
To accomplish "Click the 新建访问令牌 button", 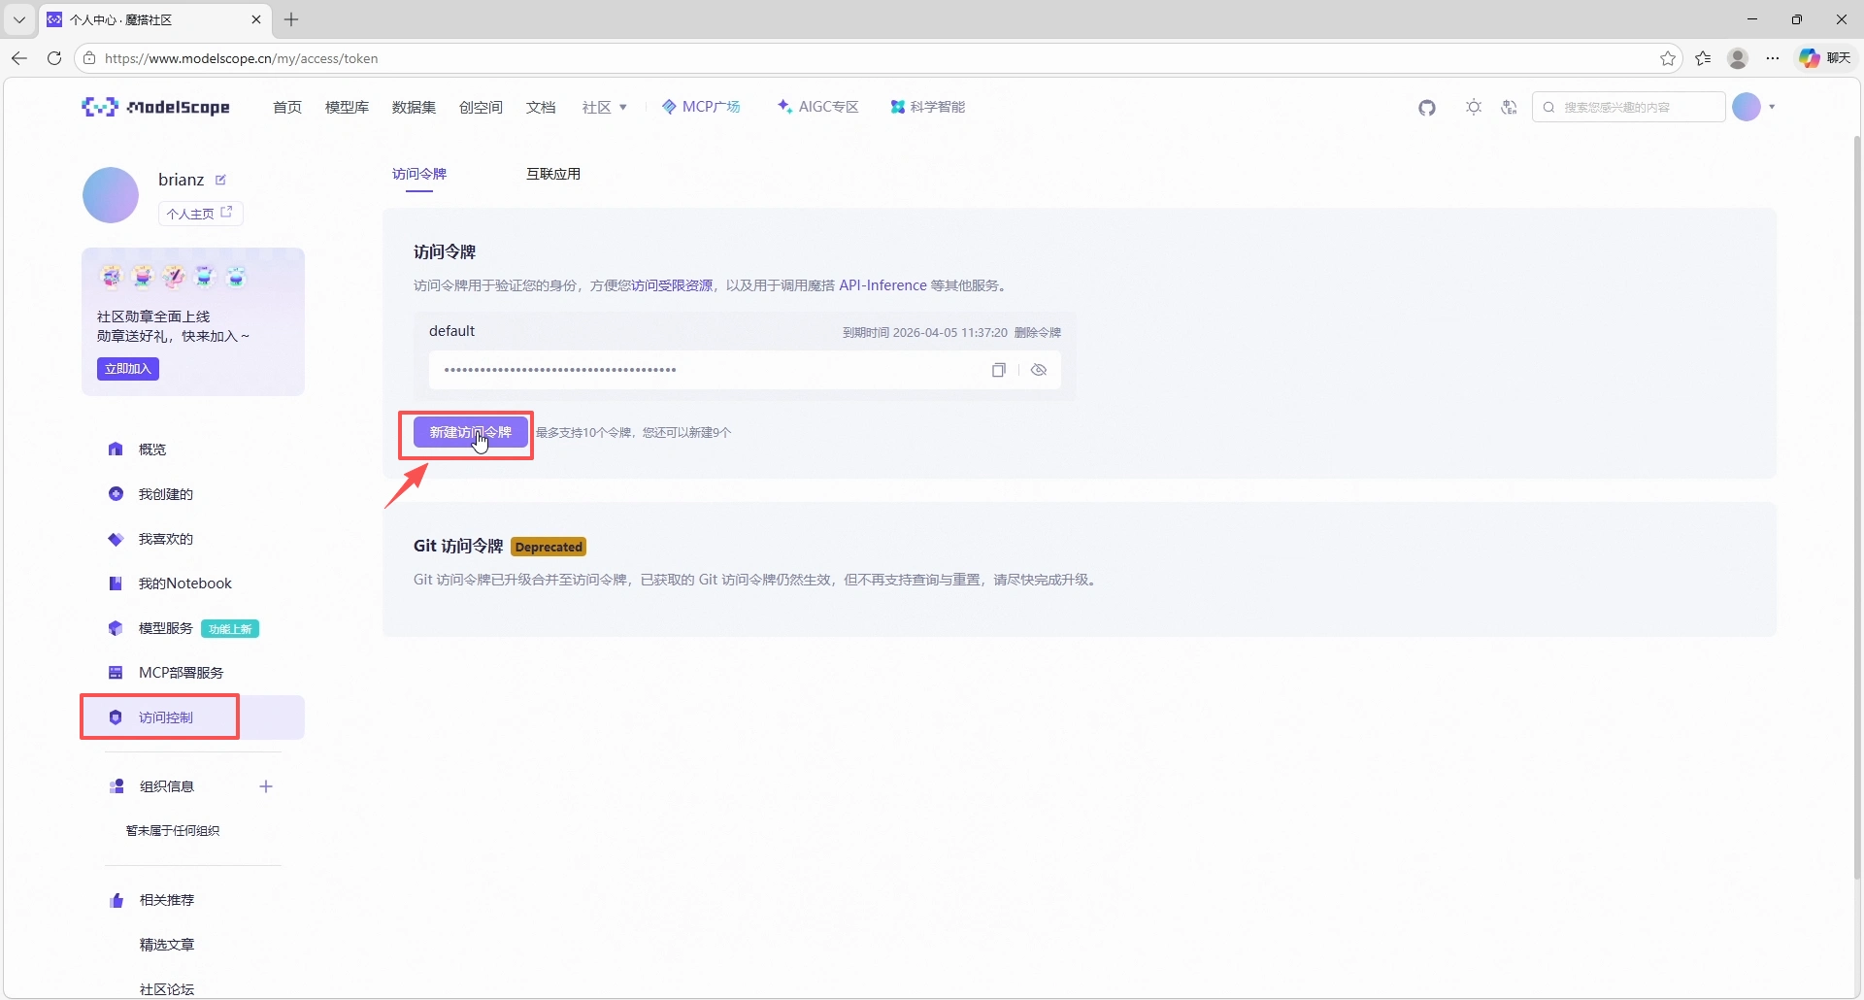I will pyautogui.click(x=471, y=433).
